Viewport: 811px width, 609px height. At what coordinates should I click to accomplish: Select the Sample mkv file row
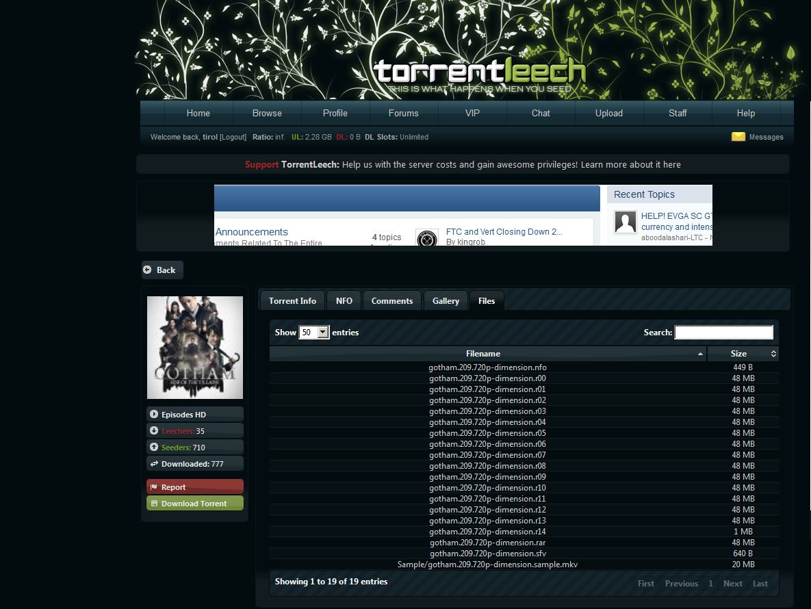click(524, 565)
